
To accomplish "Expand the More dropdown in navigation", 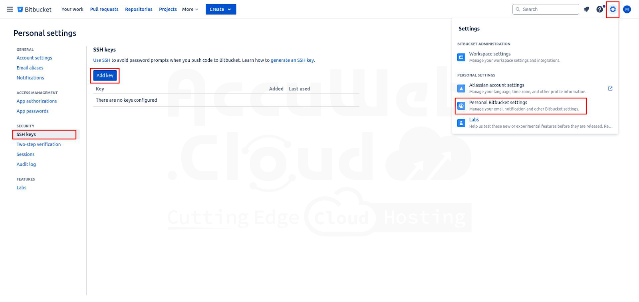I will [x=190, y=9].
